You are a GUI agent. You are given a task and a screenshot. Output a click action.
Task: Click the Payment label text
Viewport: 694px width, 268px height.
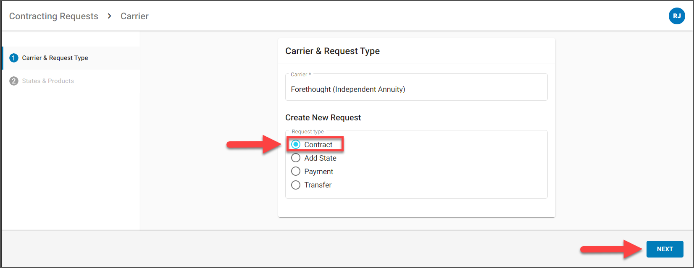point(319,172)
